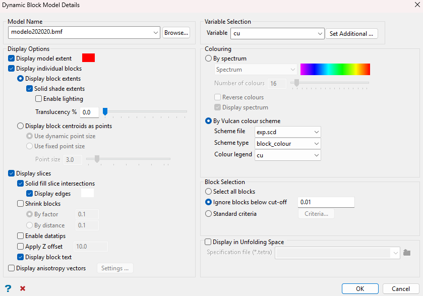Image resolution: width=423 pixels, height=296 pixels.
Task: Expand the Variable dropdown
Action: tap(320, 34)
